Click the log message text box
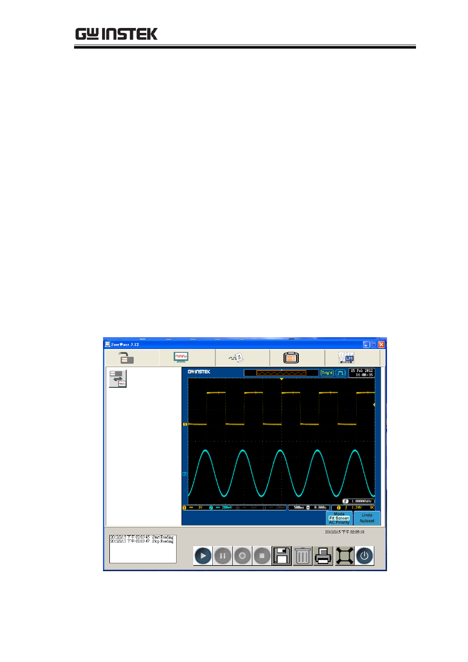 tap(143, 549)
